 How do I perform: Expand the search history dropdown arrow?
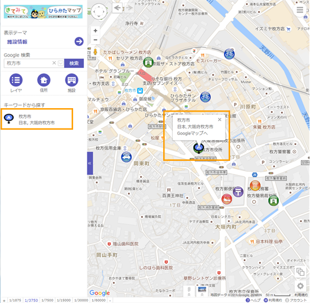pyautogui.click(x=61, y=63)
